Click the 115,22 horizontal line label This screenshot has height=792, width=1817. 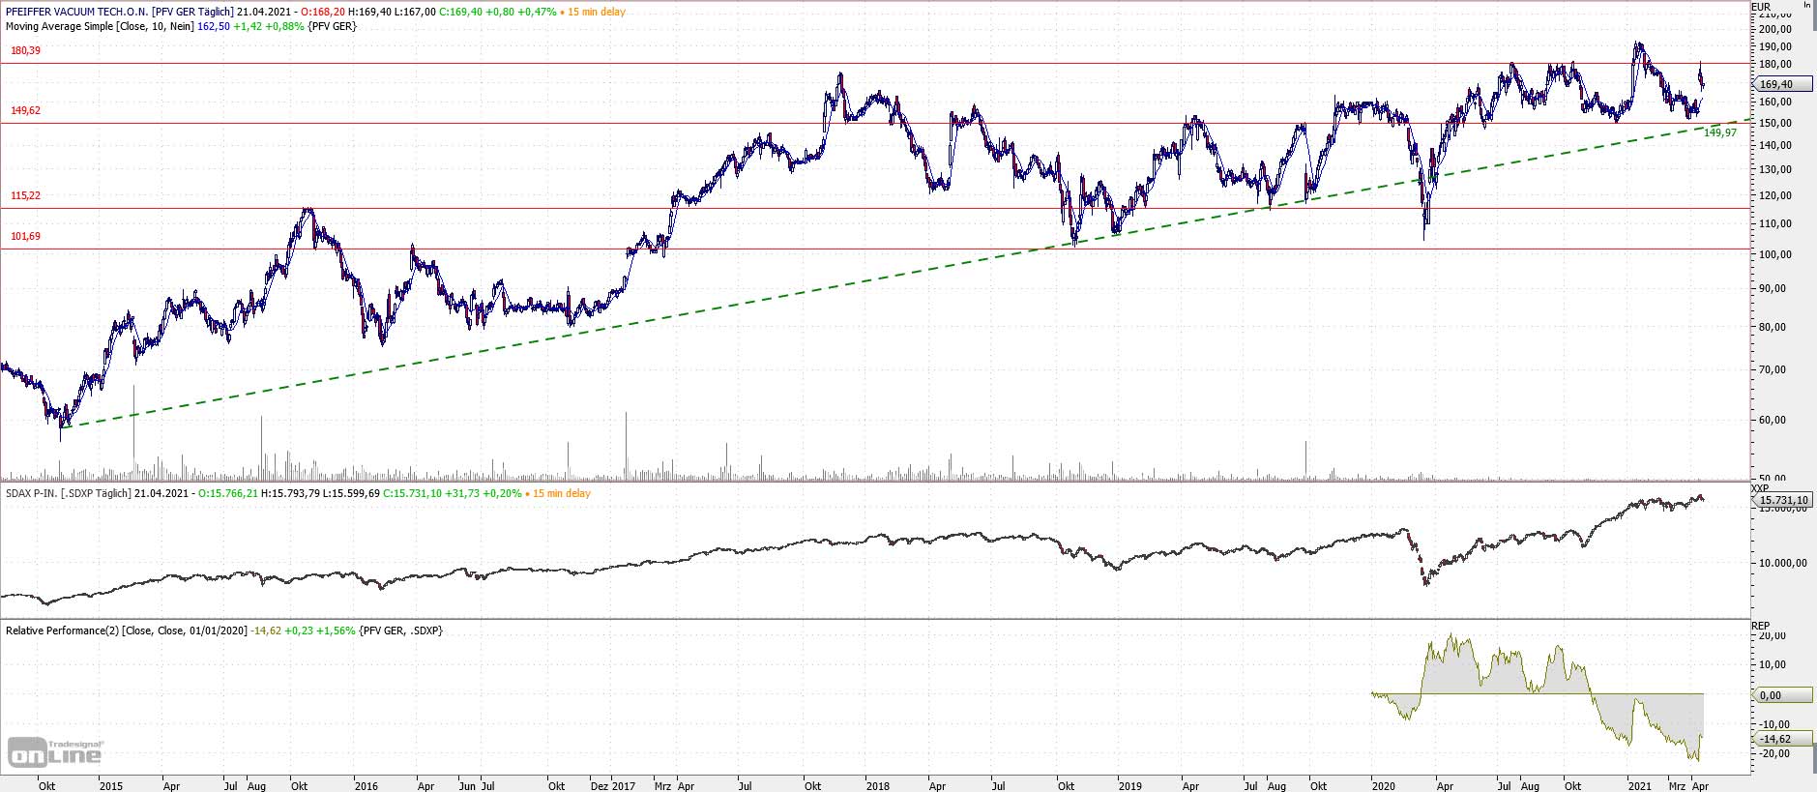click(25, 195)
